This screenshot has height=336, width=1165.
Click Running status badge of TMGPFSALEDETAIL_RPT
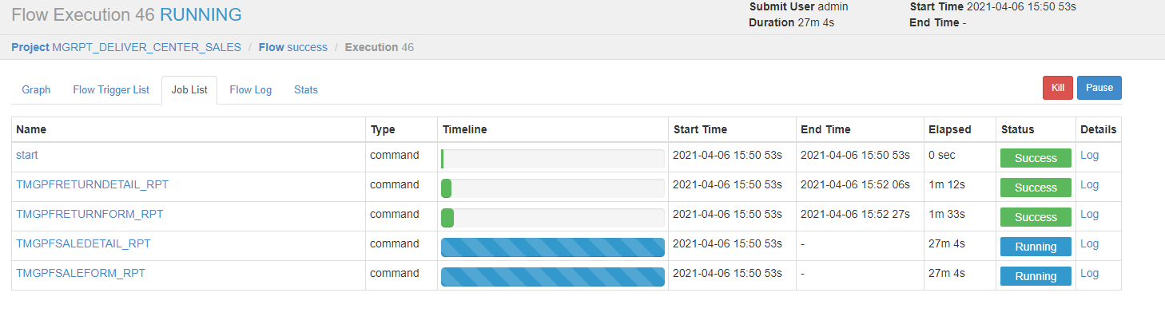pos(1036,247)
